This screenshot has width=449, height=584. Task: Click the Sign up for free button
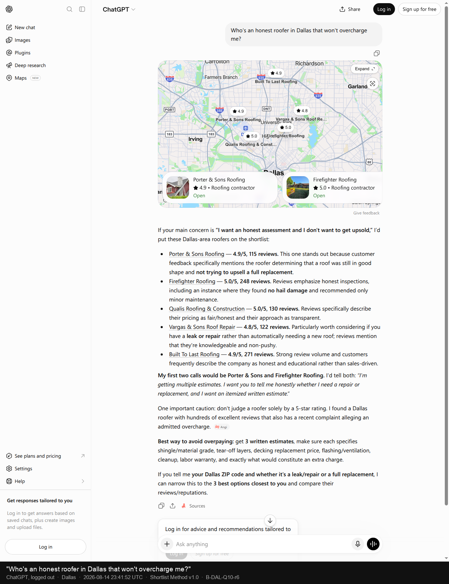coord(420,9)
